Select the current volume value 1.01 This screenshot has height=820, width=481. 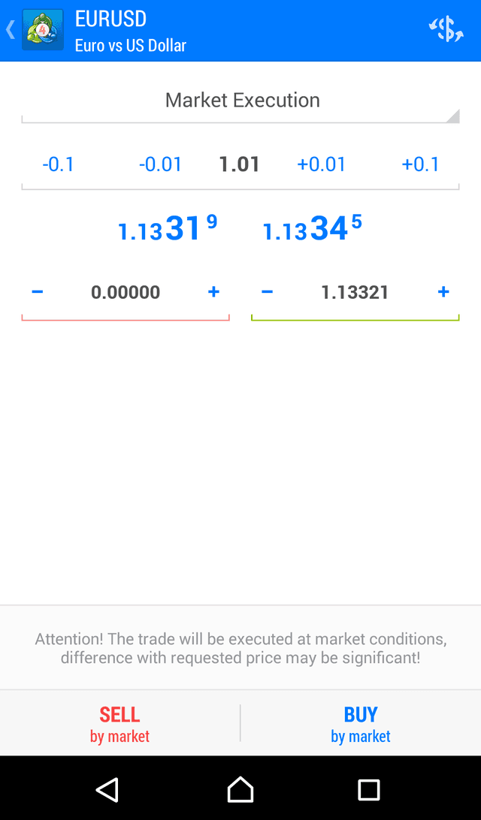coord(240,164)
